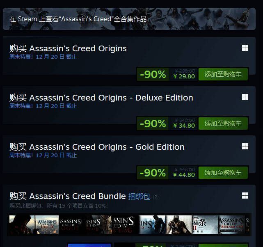
Task: Click the 信条 Chinese-titled game thumbnail
Action: click(x=205, y=224)
